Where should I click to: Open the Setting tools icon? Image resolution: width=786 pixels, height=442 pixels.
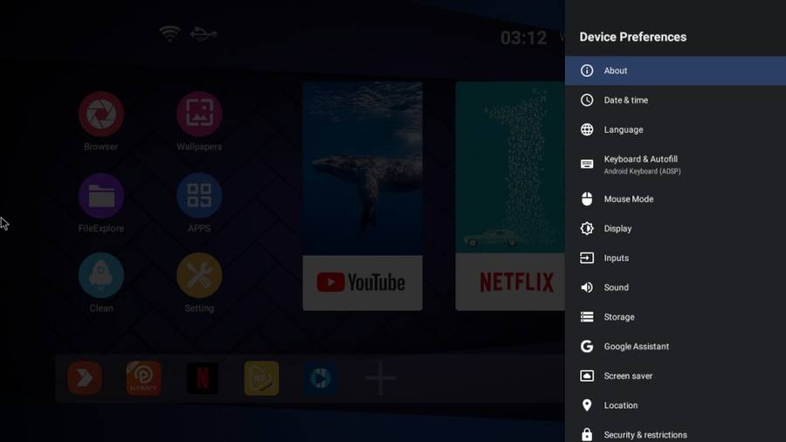[x=199, y=275]
